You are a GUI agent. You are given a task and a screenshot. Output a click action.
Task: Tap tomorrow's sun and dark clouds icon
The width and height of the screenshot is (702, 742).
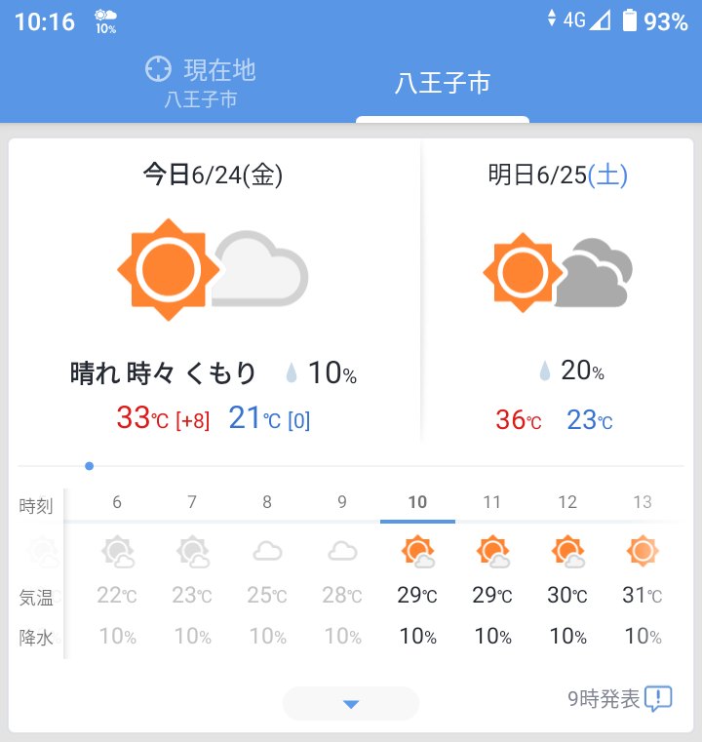[x=558, y=272]
